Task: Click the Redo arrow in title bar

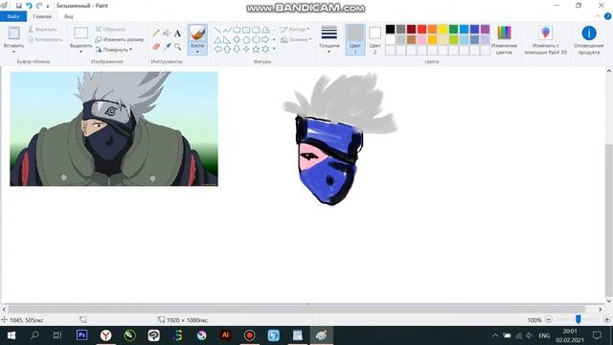Action: pos(38,6)
